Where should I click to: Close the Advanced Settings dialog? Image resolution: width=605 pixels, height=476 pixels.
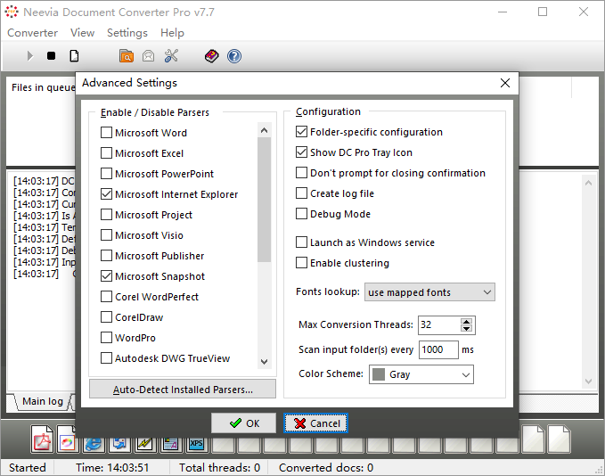[505, 83]
